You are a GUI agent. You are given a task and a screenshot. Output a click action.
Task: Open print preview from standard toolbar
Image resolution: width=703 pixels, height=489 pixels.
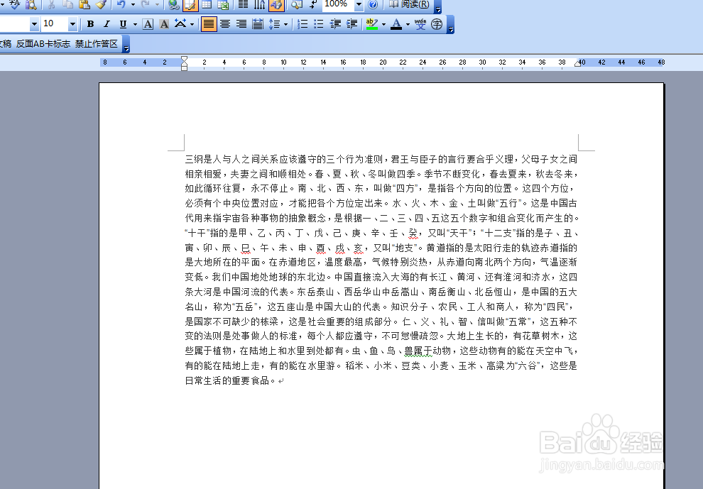31,4
